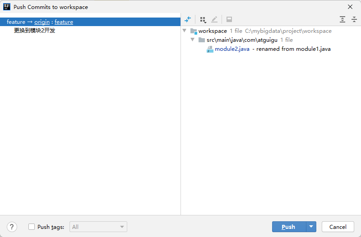Click the workspace module folder icon
The width and height of the screenshot is (361, 237).
[x=194, y=31]
